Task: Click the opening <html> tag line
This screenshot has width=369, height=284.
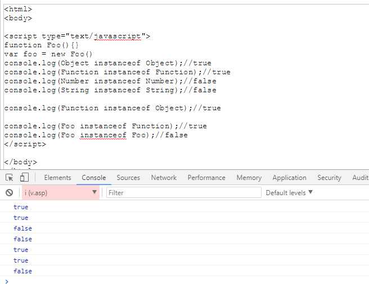Action: [x=18, y=9]
